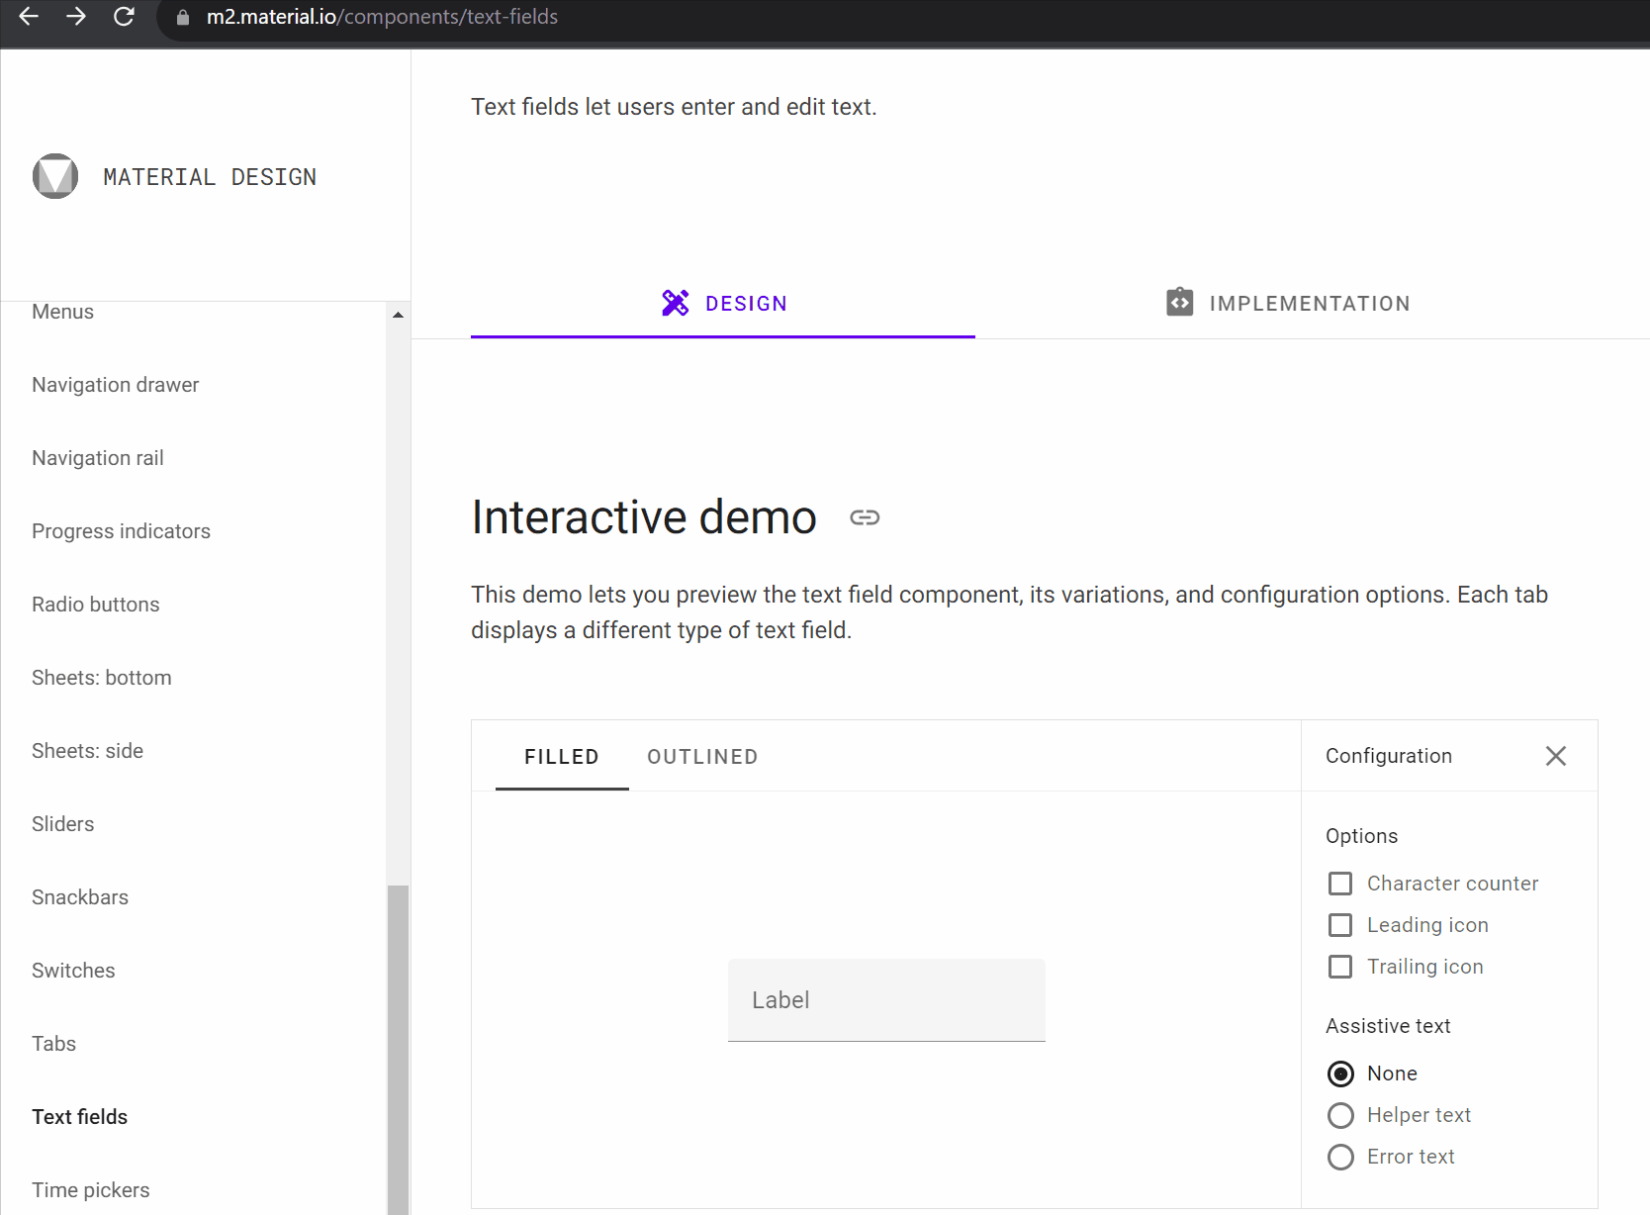The height and width of the screenshot is (1215, 1650).
Task: Show the Outlined text field demo tab
Action: click(702, 757)
